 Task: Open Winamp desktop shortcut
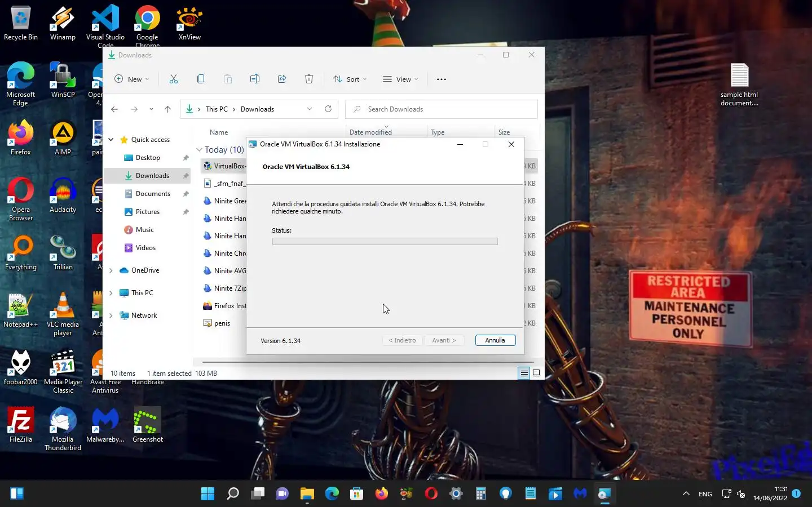63,24
